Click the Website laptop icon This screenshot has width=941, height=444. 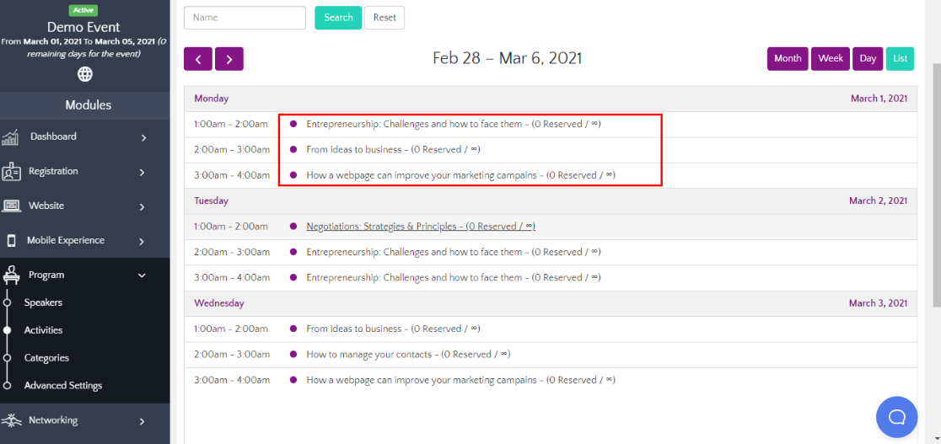(x=11, y=206)
